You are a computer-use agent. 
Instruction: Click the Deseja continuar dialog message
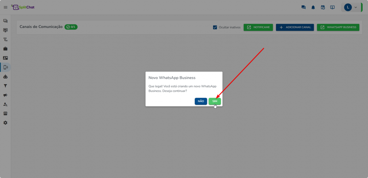(182, 88)
